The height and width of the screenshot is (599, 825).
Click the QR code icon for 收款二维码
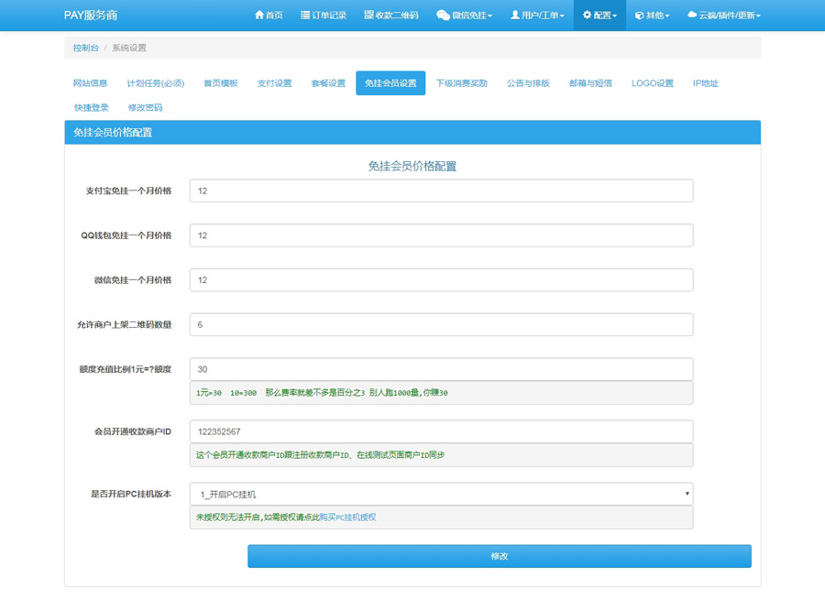coord(368,16)
